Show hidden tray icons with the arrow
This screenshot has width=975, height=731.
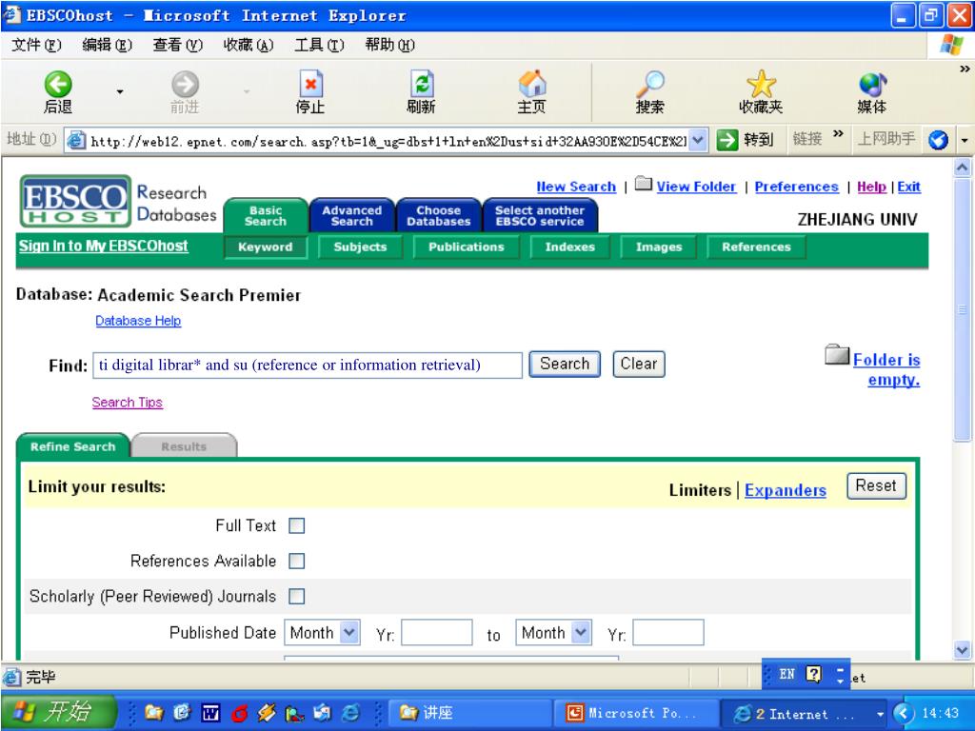point(904,713)
